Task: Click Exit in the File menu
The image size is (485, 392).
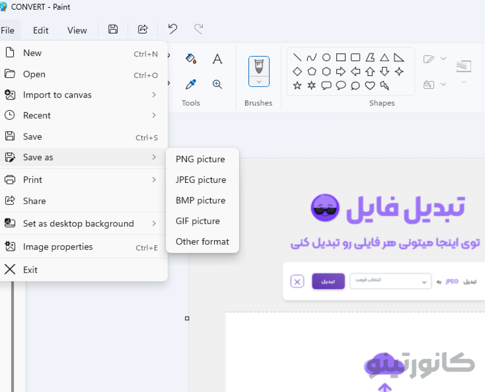Action: pyautogui.click(x=83, y=269)
